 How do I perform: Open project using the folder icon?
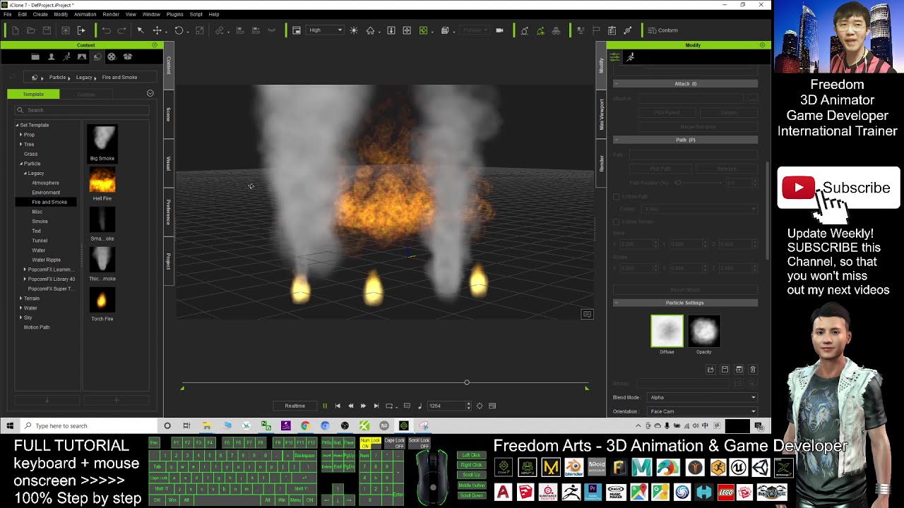tap(31, 30)
